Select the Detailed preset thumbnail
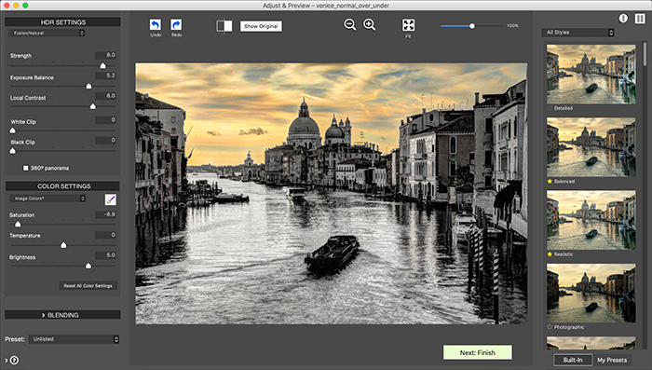This screenshot has height=370, width=652. pyautogui.click(x=591, y=74)
